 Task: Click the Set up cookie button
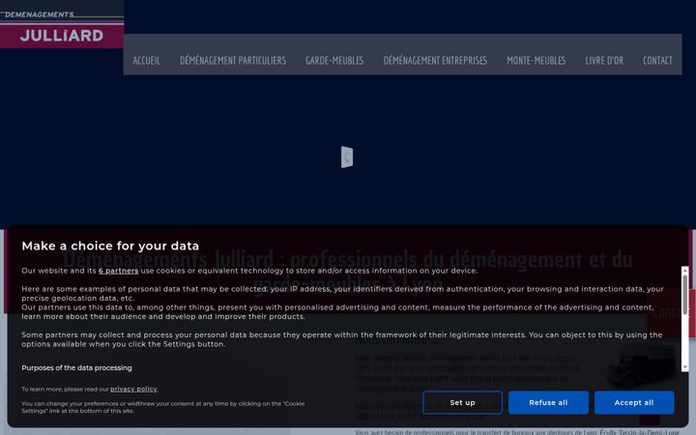point(462,402)
